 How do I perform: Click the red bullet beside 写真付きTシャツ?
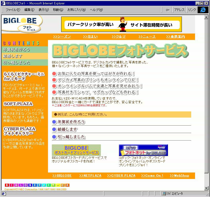tap(54, 92)
